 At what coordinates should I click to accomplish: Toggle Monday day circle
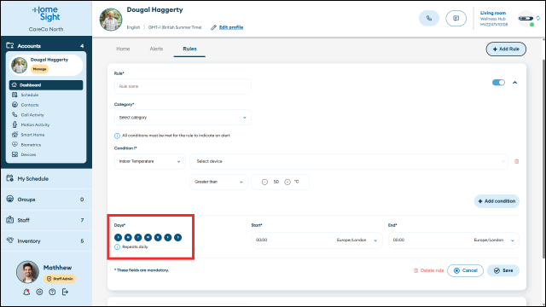coord(128,237)
